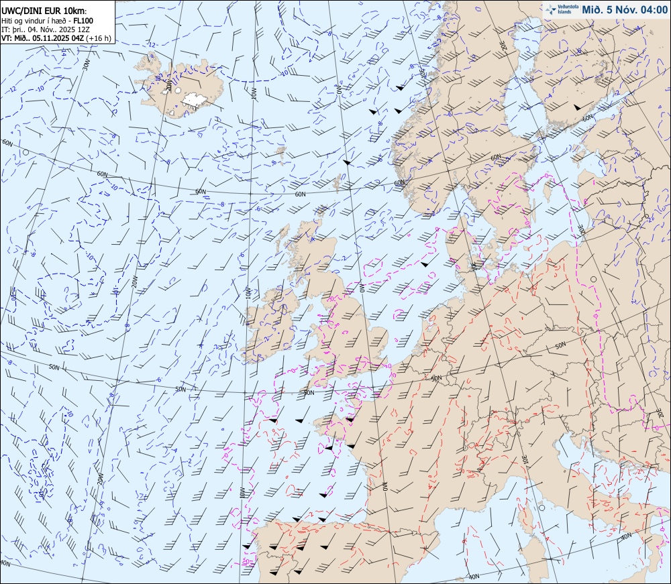
Task: Click the calm-wind circle over Poland
Action: click(x=593, y=279)
